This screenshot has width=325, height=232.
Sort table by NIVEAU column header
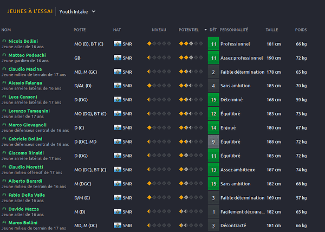click(159, 30)
